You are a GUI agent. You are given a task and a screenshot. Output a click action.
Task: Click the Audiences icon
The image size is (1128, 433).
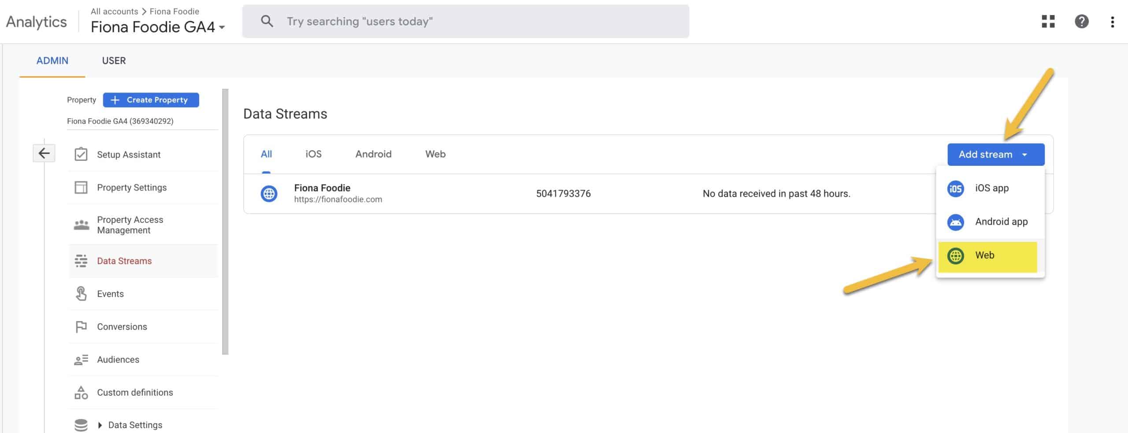tap(81, 360)
